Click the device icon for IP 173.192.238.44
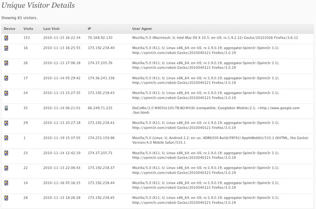This screenshot has height=209, width=316. 6,183
